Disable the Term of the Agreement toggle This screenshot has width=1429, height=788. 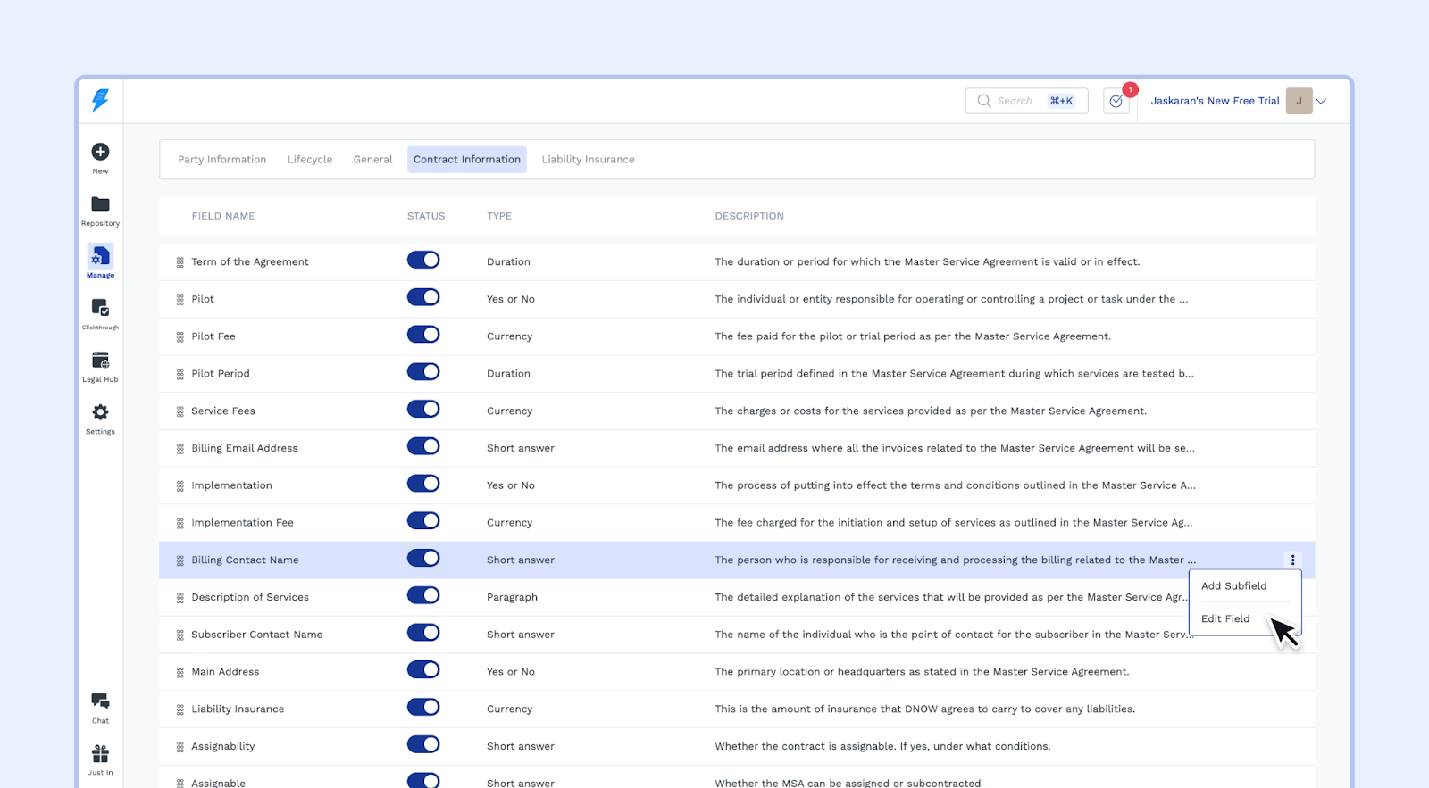point(423,261)
